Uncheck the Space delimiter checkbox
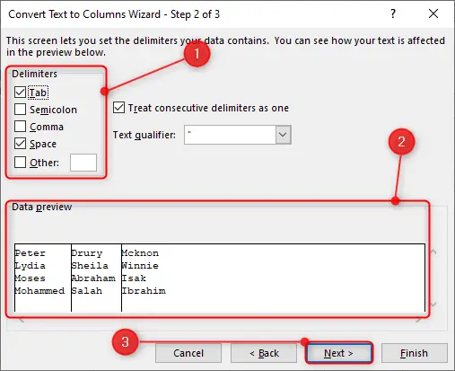 tap(20, 144)
